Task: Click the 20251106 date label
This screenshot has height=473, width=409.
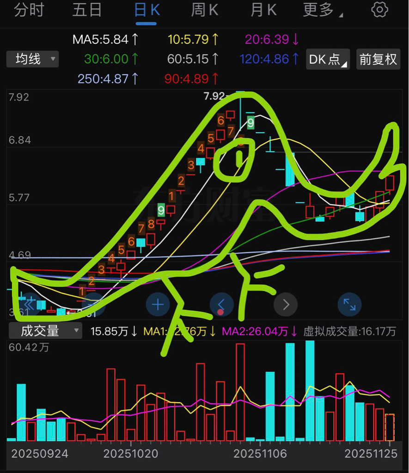Action: pos(260,454)
